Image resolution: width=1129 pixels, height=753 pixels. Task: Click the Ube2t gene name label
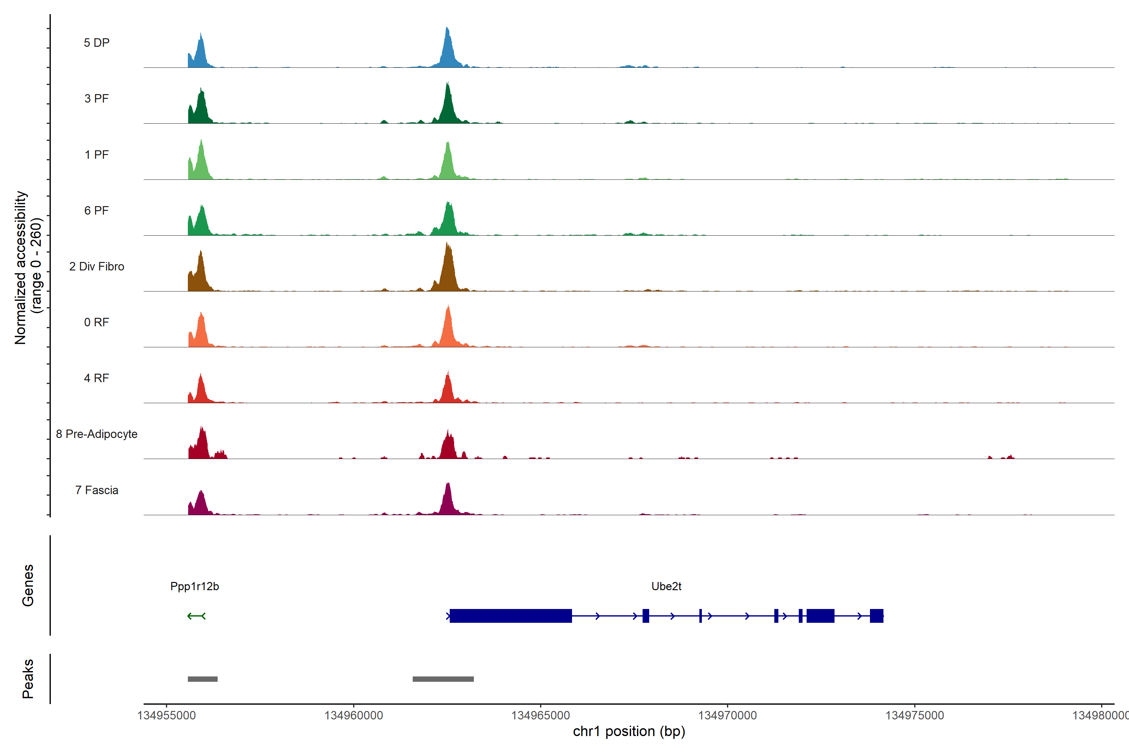pyautogui.click(x=666, y=586)
